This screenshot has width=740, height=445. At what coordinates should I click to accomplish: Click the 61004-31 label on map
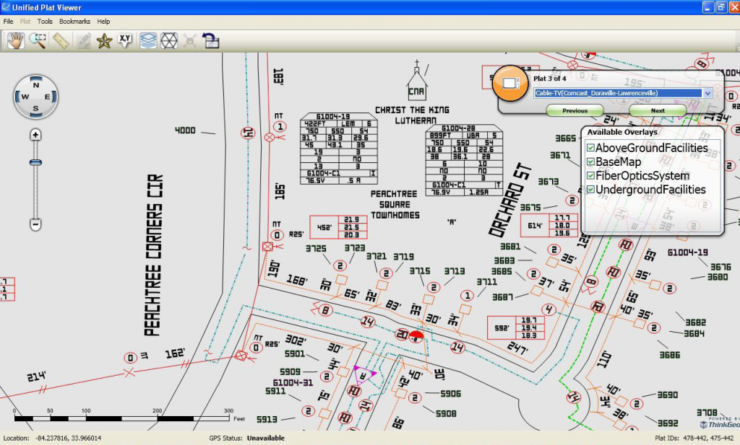click(293, 382)
